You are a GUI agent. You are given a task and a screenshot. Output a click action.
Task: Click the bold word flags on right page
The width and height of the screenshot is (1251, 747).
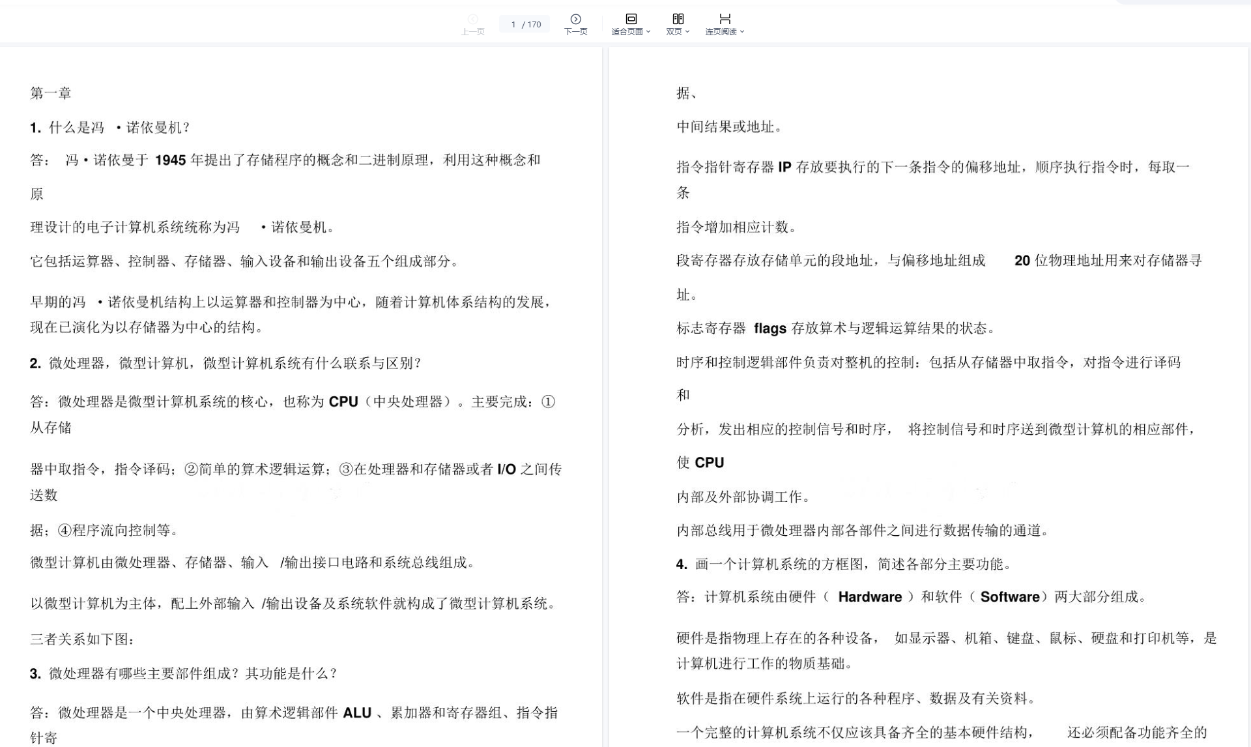(x=769, y=329)
